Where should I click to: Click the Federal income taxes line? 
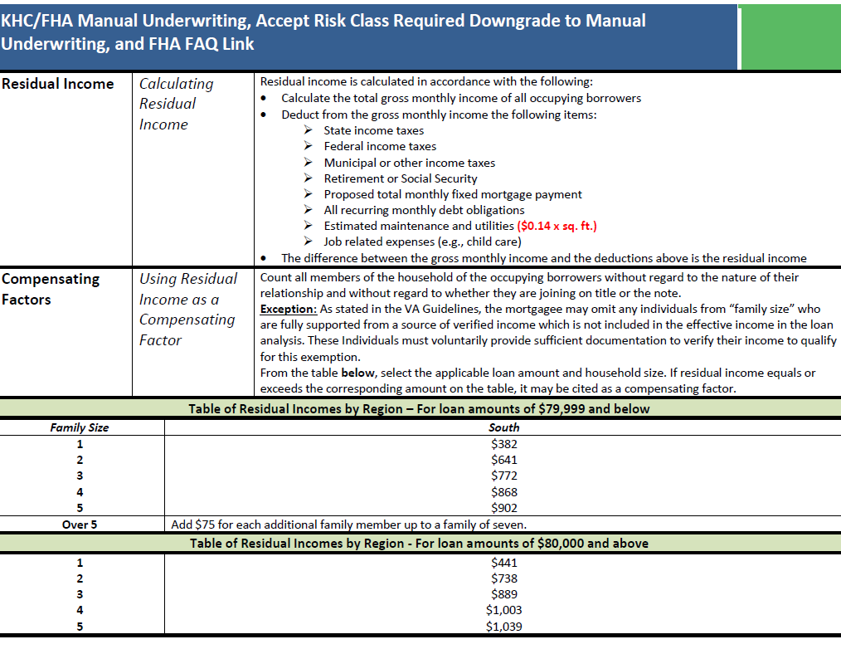pyautogui.click(x=382, y=146)
